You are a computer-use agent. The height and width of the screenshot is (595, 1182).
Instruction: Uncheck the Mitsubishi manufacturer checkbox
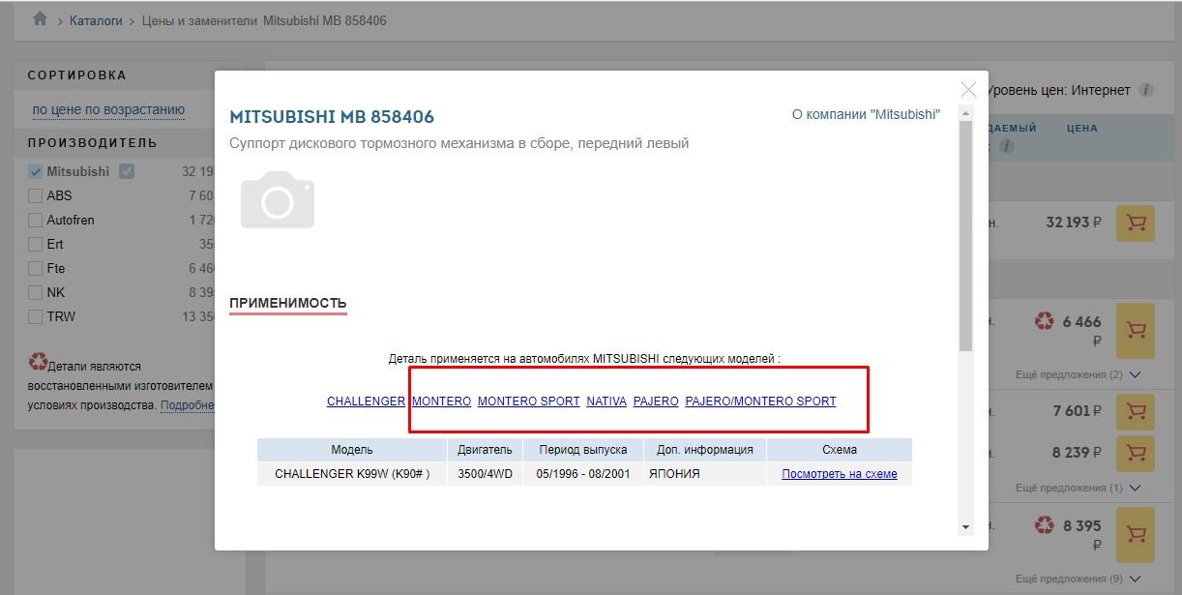point(36,171)
